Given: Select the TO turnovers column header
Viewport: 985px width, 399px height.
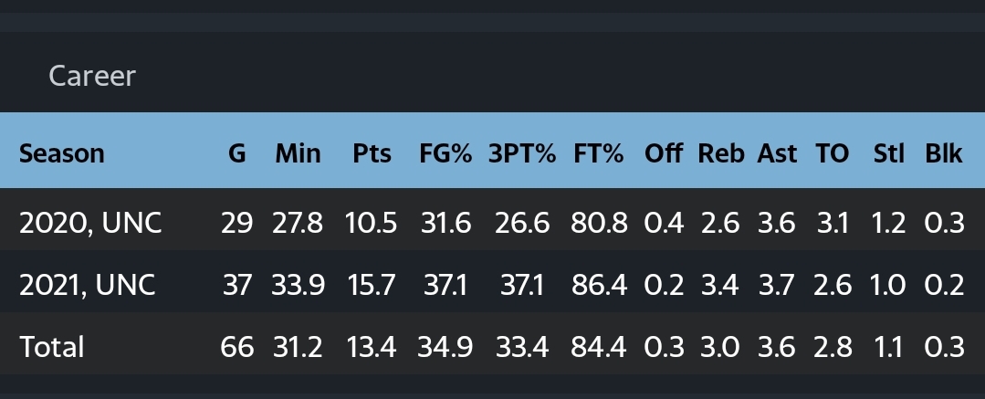Looking at the screenshot, I should point(832,153).
